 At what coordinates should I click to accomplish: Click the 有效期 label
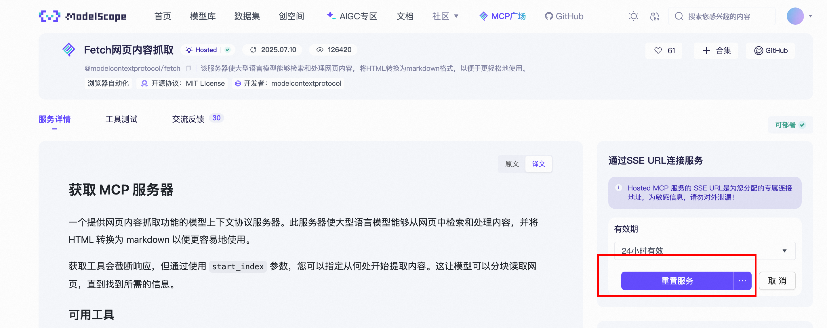coord(626,229)
